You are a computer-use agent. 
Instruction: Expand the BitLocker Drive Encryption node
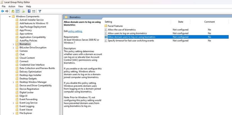pyautogui.click(x=13, y=48)
